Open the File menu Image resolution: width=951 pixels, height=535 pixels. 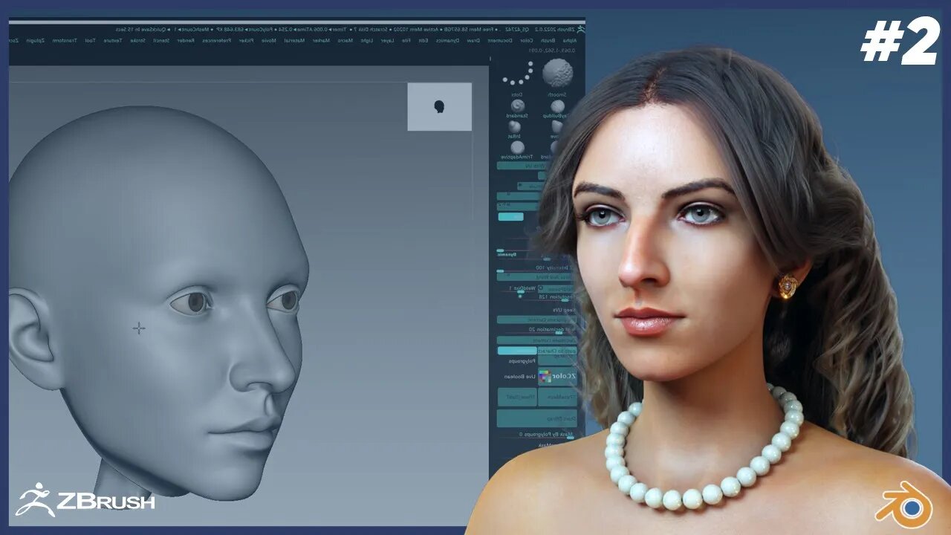coord(406,40)
